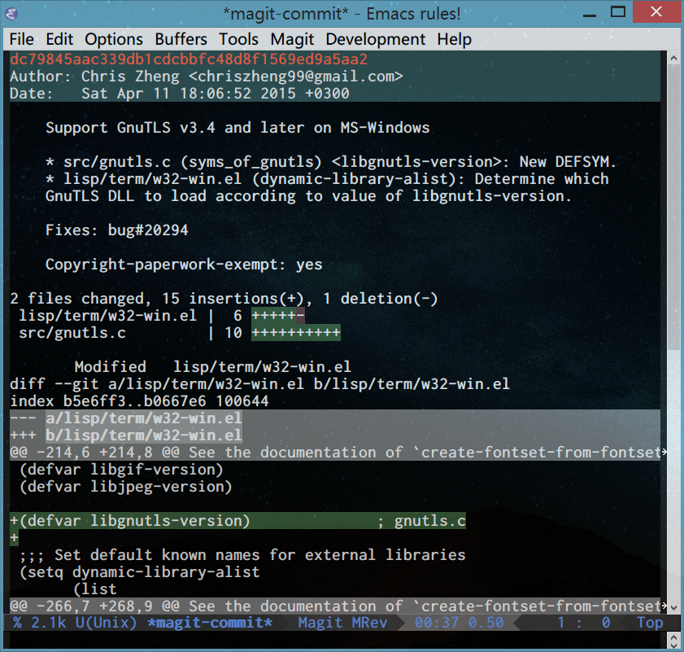
Task: Select lisp/term/w32-win.el in the diffstat
Action: (107, 316)
